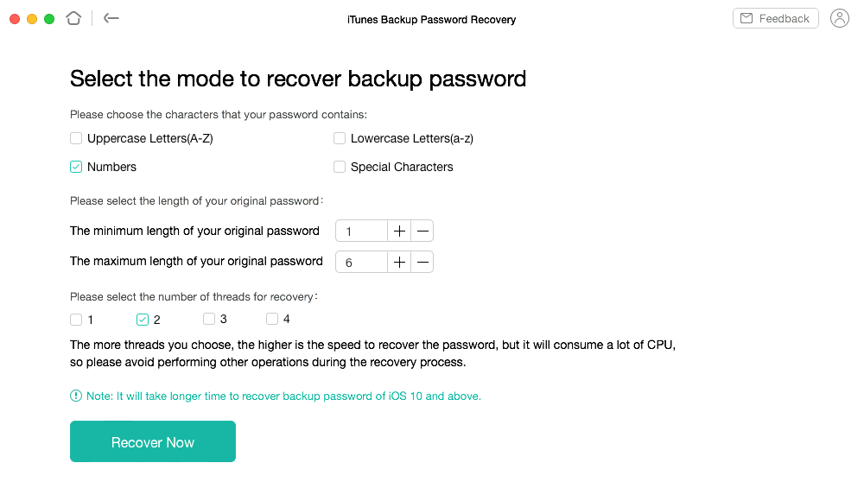Increase maximum password length with plus
864x501 pixels.
point(399,262)
